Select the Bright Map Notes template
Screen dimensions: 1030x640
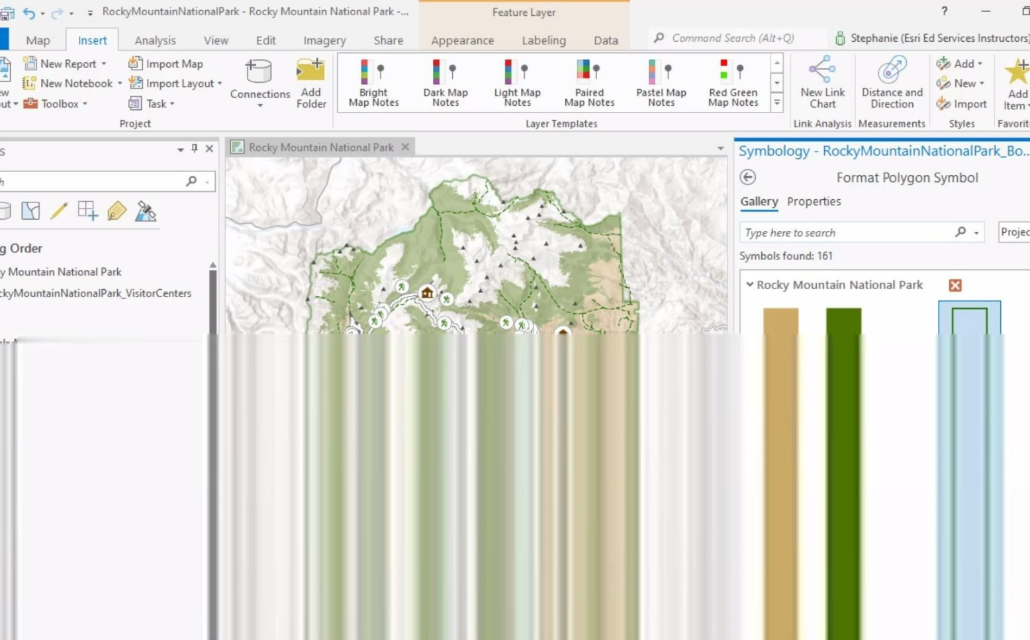[x=373, y=83]
